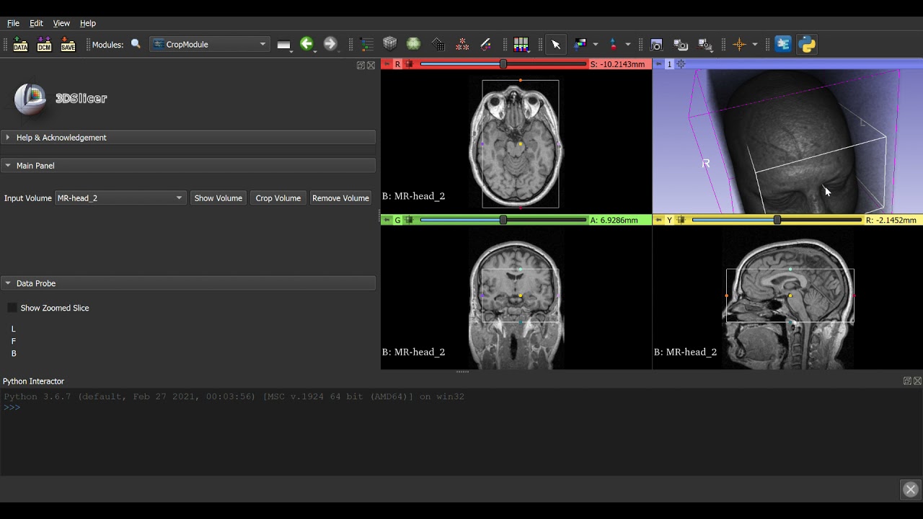Toggle the Python Interactor icon
Screen dimensions: 923x519
point(807,44)
